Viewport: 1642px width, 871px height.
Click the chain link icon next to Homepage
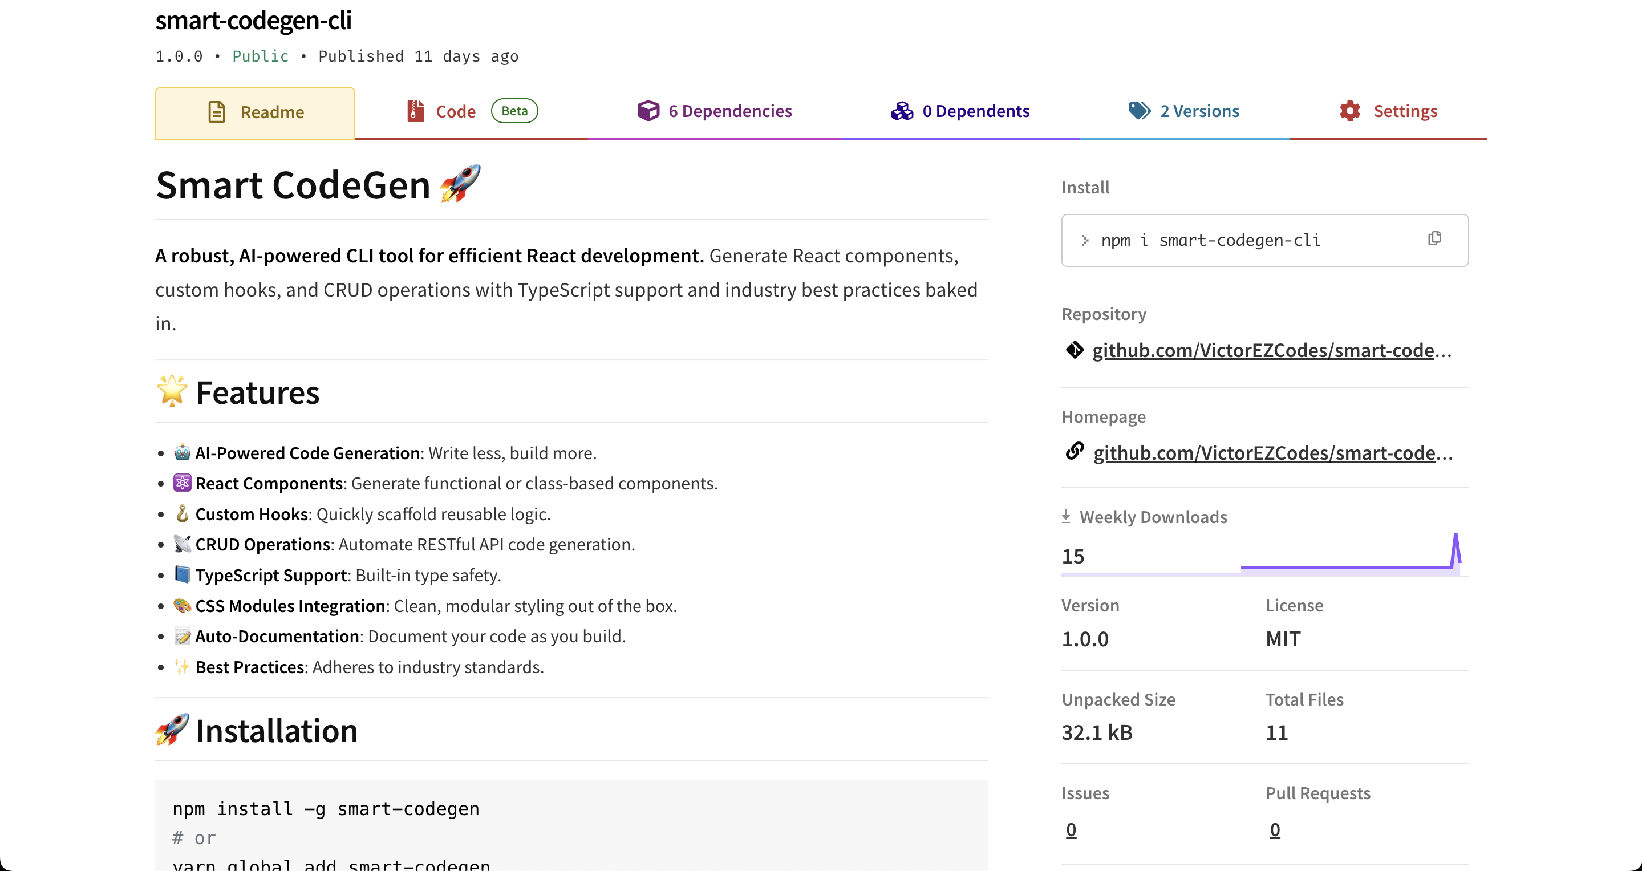(x=1074, y=451)
